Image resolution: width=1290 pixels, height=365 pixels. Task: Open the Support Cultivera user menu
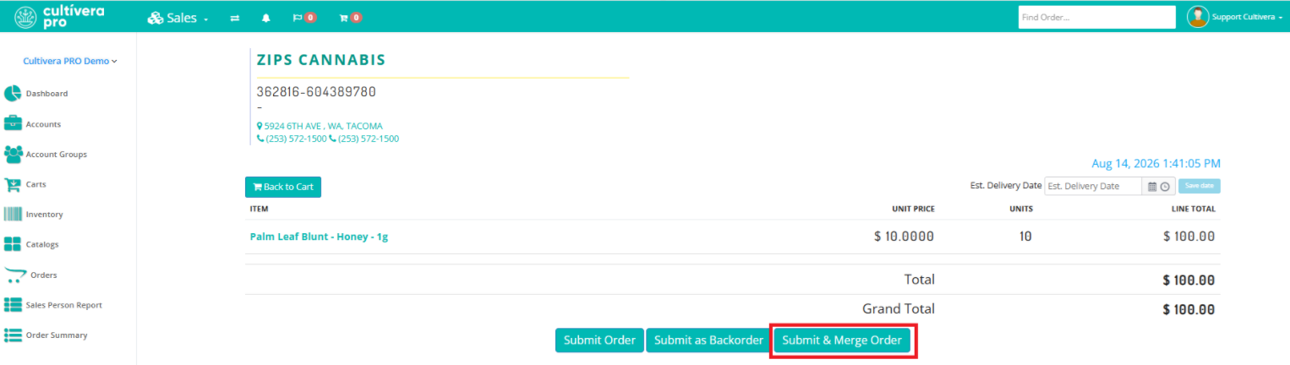coord(1247,17)
